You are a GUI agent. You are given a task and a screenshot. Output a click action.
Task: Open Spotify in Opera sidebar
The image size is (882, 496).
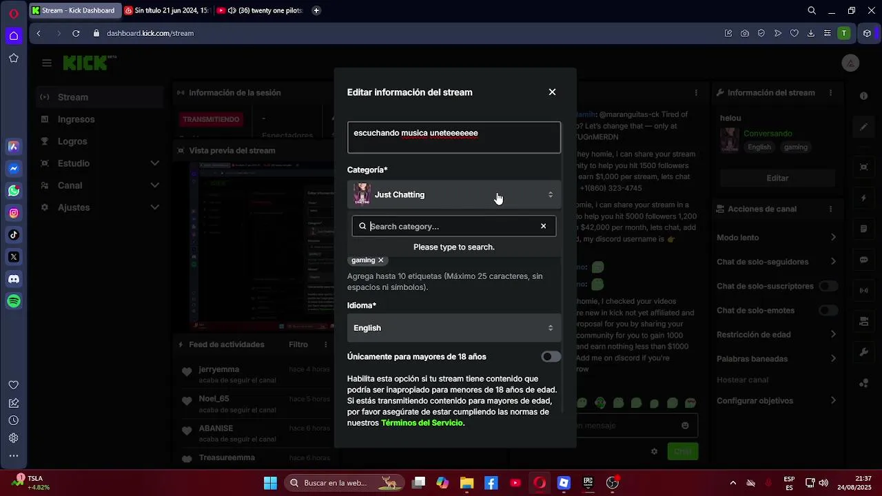14,301
